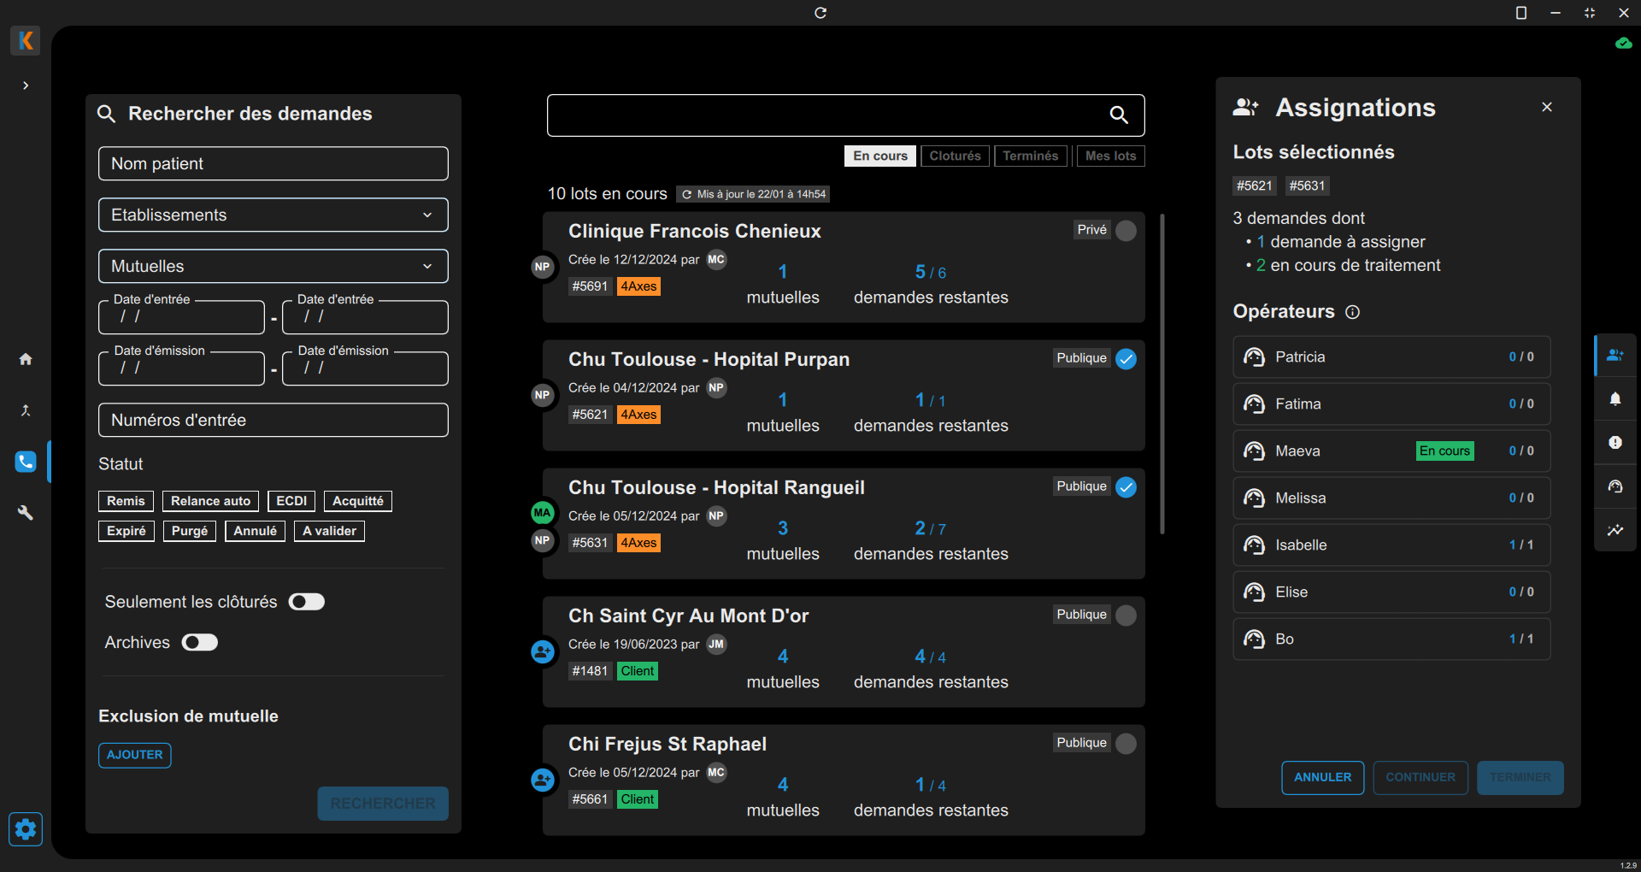Select operator Maeva marked 'En cours'
The width and height of the screenshot is (1641, 872).
[1391, 451]
